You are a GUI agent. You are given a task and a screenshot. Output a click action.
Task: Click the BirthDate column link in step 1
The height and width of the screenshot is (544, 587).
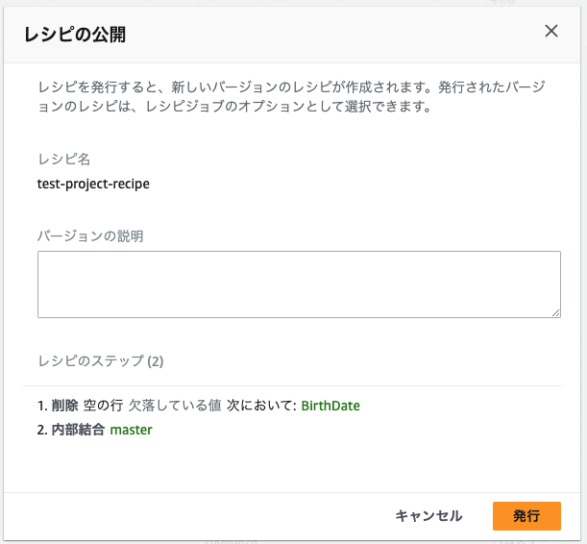330,406
